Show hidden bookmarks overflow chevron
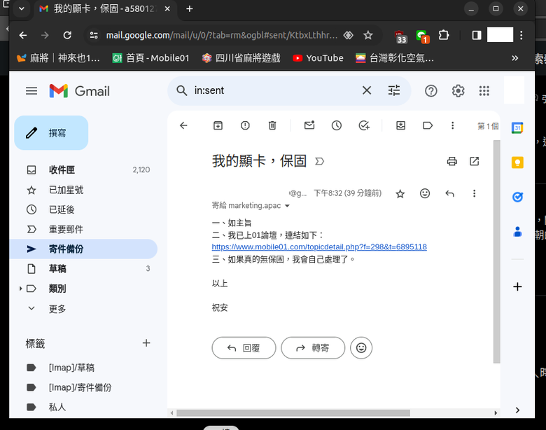 click(515, 58)
